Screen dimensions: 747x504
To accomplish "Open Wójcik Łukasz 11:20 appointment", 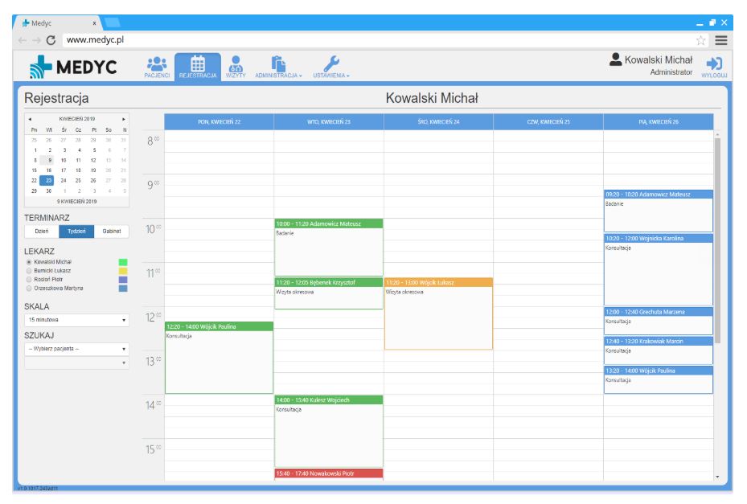I will 438,313.
